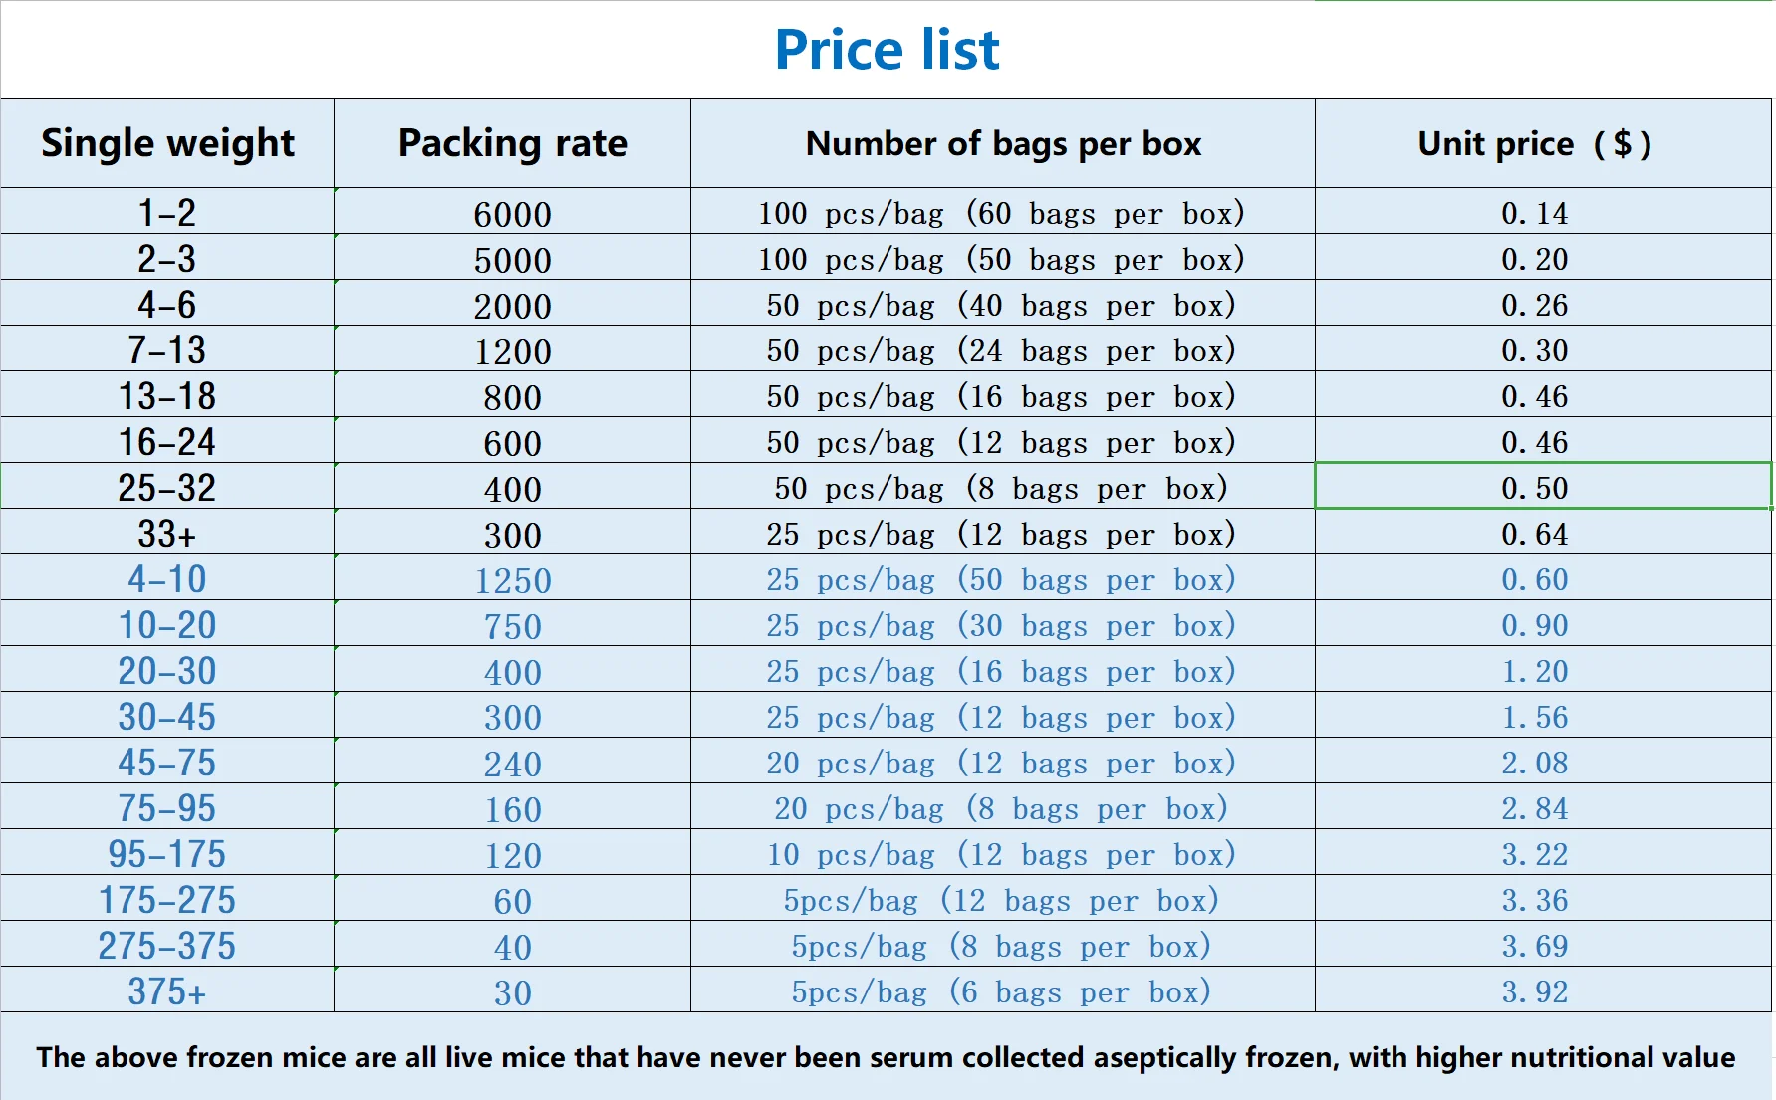Click the packing rate cell showing 800

click(x=512, y=397)
